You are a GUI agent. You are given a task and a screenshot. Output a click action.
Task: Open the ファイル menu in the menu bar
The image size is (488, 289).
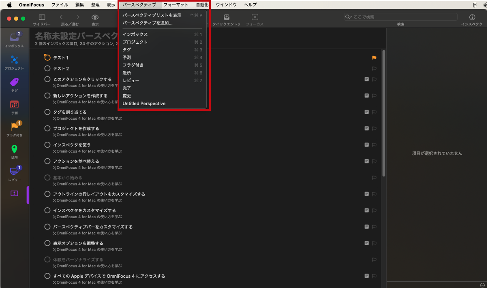click(60, 5)
